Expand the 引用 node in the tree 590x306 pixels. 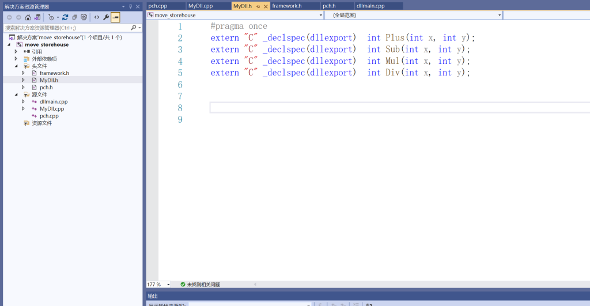point(16,51)
